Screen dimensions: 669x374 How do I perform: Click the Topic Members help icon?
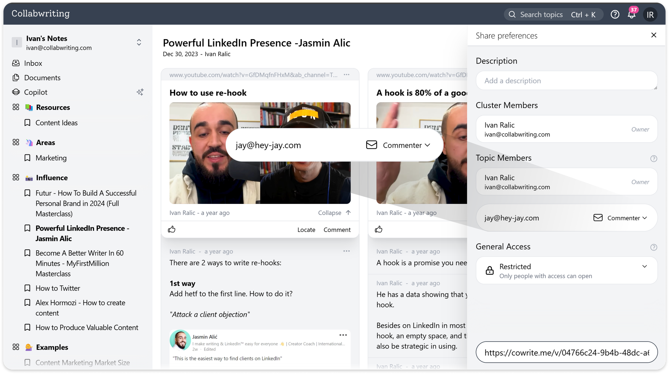[653, 158]
